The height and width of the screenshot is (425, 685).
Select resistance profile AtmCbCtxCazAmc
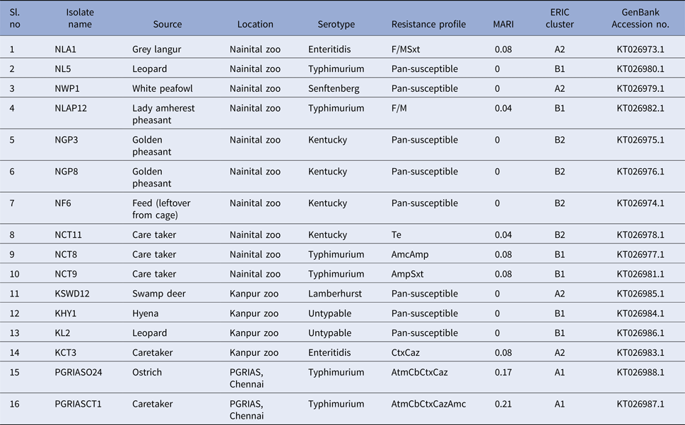428,404
